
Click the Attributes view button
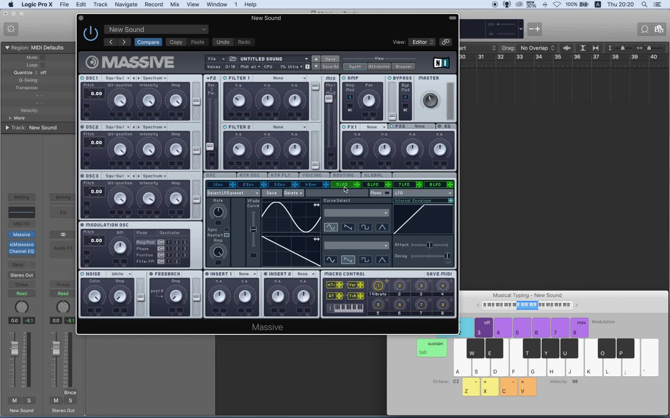click(379, 67)
